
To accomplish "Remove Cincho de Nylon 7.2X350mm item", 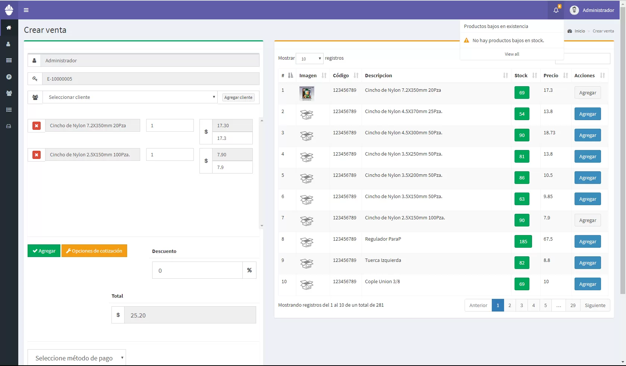I will 37,126.
